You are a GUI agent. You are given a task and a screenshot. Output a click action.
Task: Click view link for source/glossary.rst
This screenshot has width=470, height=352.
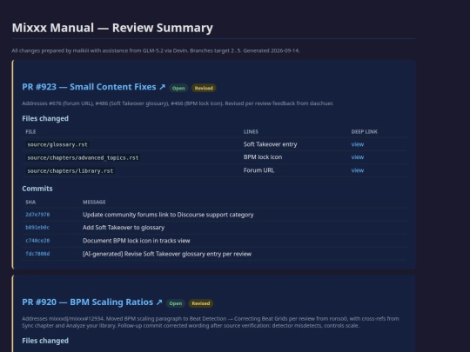(x=358, y=144)
